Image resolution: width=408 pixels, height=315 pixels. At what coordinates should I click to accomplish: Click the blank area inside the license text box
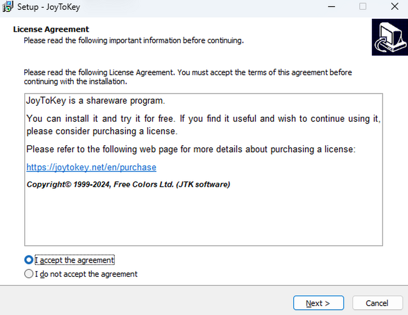point(203,218)
